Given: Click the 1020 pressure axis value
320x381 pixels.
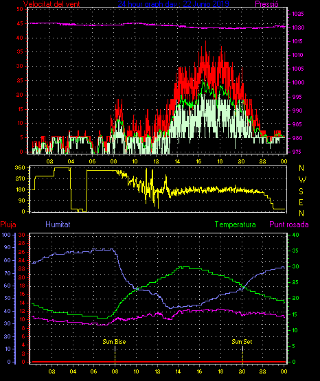Looking at the screenshot, I should click(x=298, y=27).
